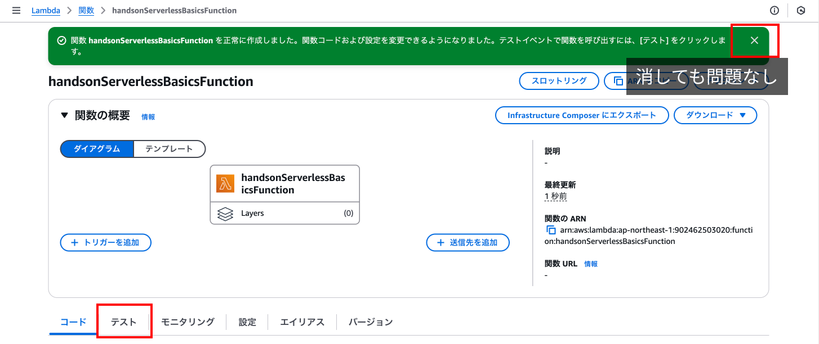
Task: Open 情報 link next to 関数 URL
Action: coord(591,264)
